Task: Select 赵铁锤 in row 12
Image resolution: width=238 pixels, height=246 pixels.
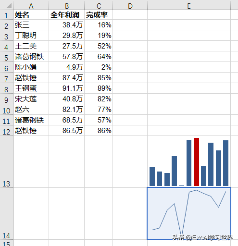Action: 31,131
